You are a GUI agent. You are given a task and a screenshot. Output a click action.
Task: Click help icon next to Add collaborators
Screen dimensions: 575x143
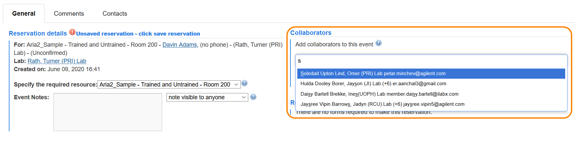coord(378,43)
